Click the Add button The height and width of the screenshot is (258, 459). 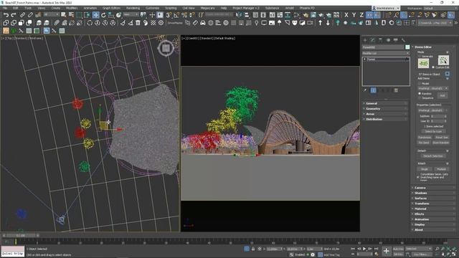coord(443,95)
